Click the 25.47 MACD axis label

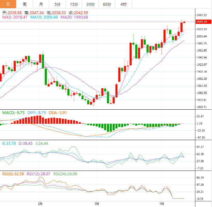[200, 117]
